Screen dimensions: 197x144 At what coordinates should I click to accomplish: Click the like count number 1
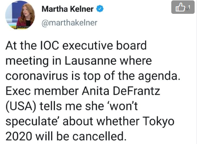[x=189, y=7]
